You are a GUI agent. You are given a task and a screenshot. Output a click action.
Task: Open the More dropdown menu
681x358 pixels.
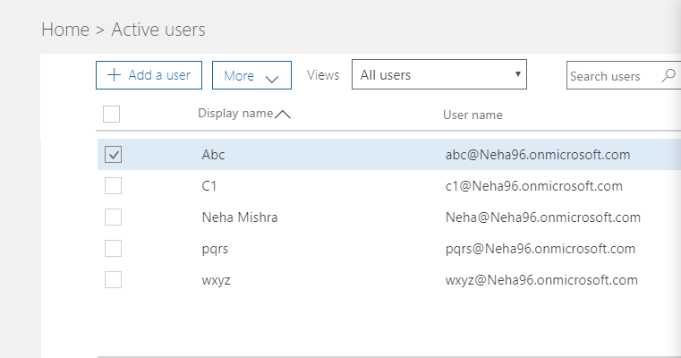coord(251,76)
